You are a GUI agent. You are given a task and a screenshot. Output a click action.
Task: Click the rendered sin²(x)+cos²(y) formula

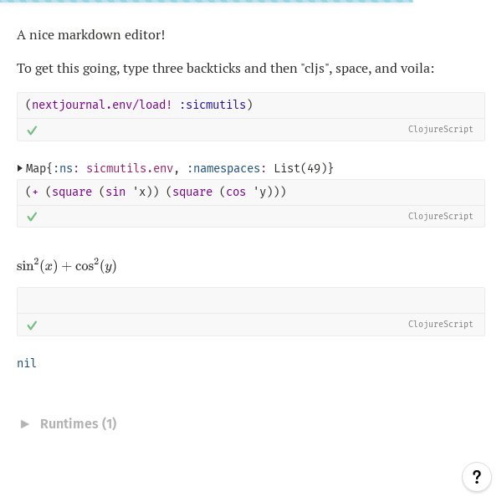pyautogui.click(x=67, y=266)
